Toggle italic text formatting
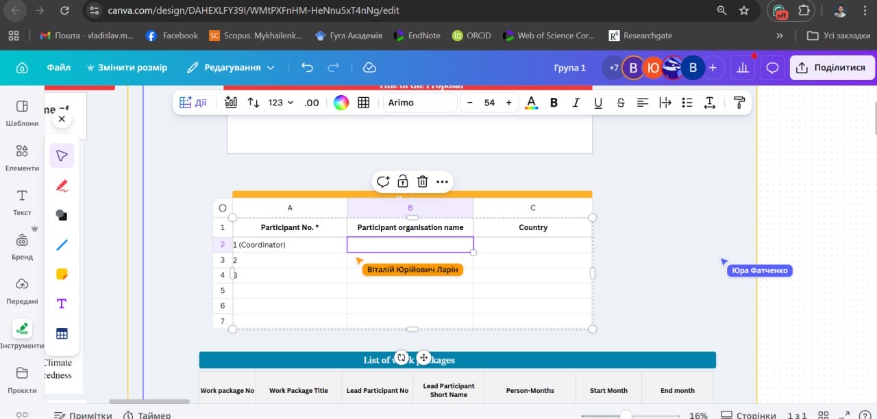This screenshot has width=877, height=419. (576, 103)
